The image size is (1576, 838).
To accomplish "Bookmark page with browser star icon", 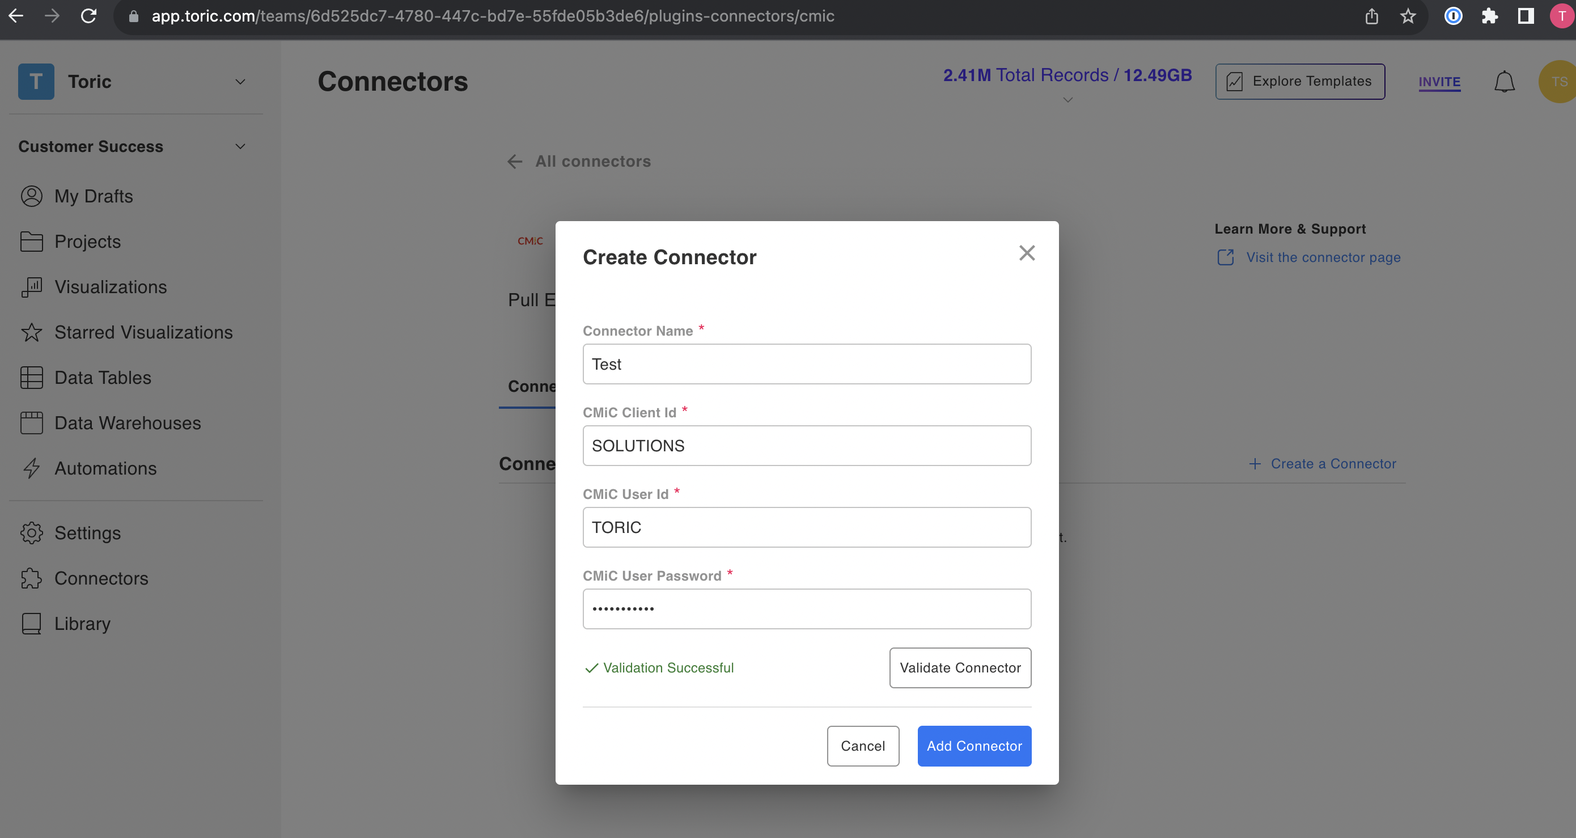I will [x=1408, y=16].
